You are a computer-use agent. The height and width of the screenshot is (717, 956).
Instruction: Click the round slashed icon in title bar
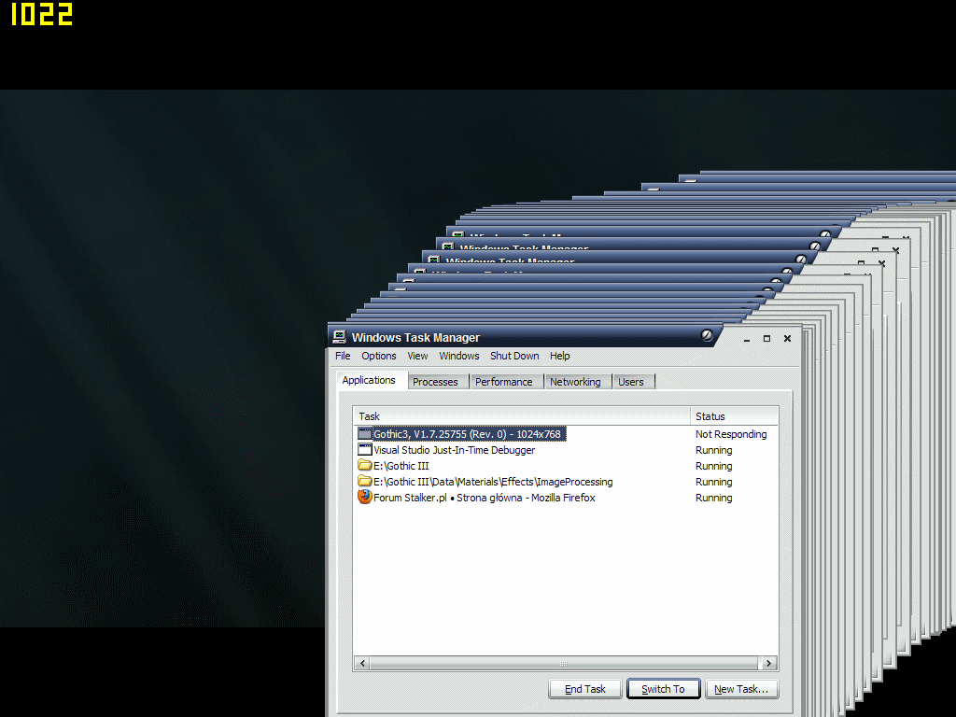point(707,335)
